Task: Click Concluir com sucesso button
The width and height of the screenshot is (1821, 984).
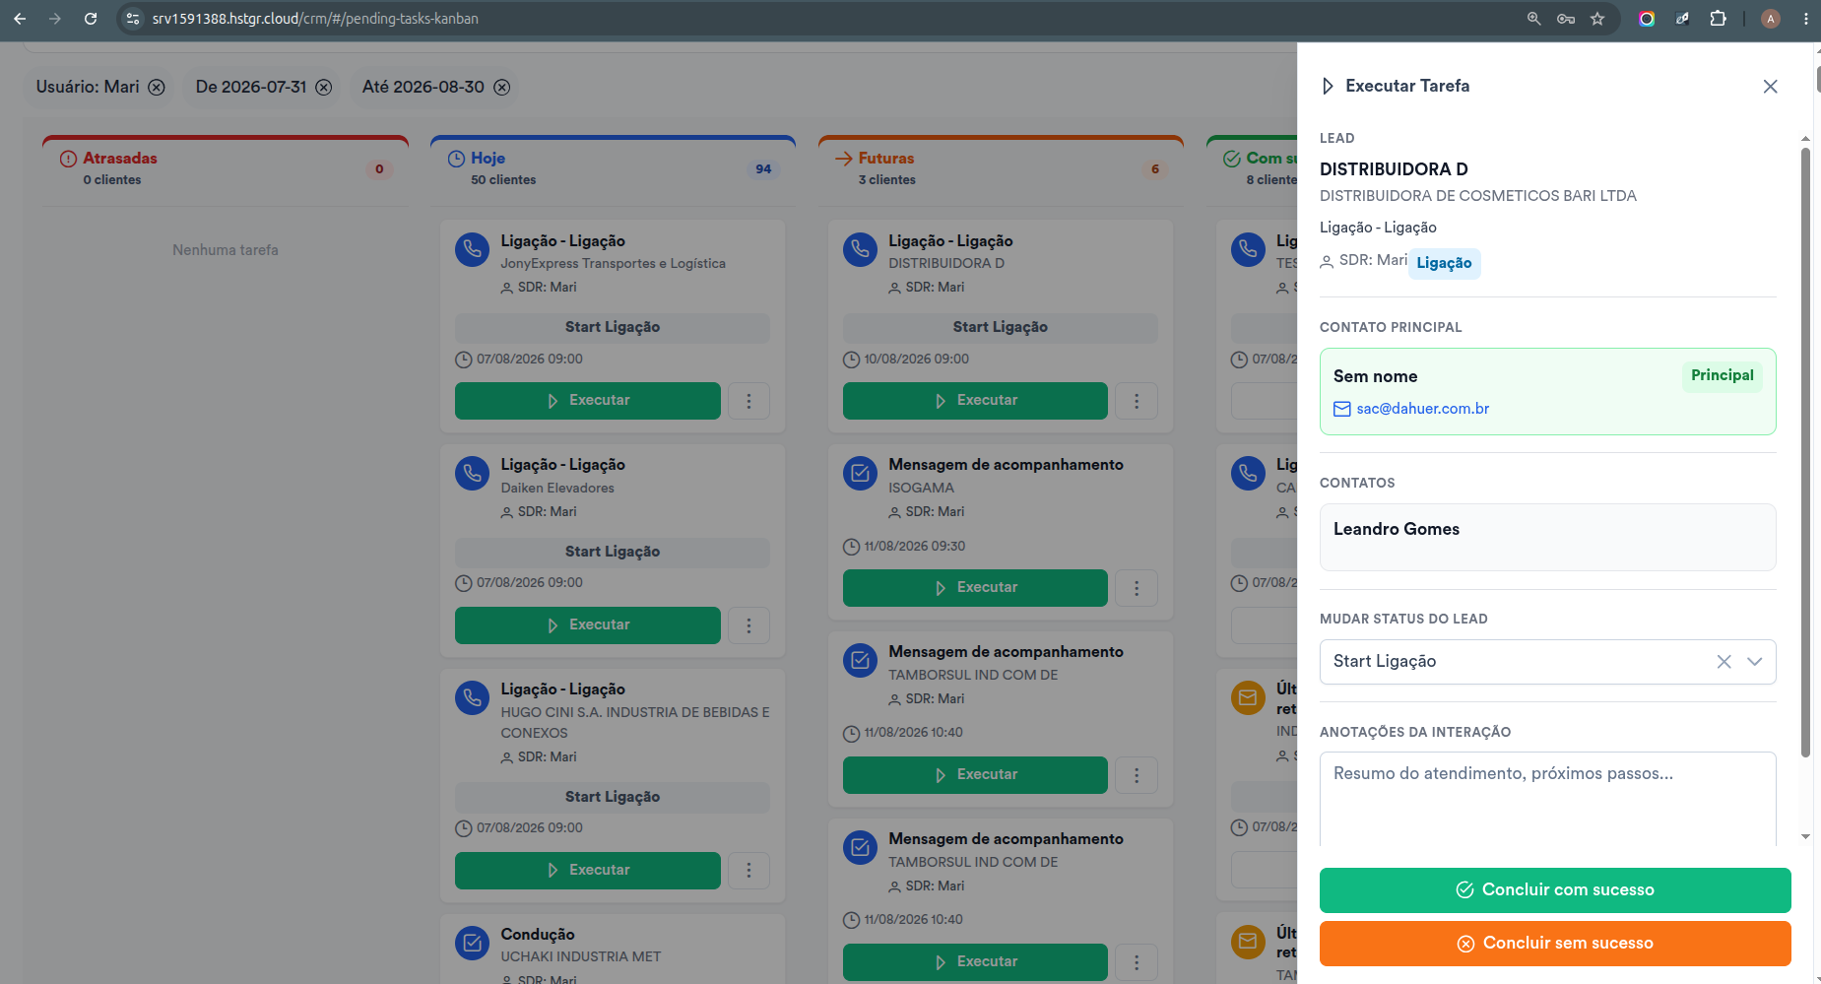Action: [x=1555, y=890]
